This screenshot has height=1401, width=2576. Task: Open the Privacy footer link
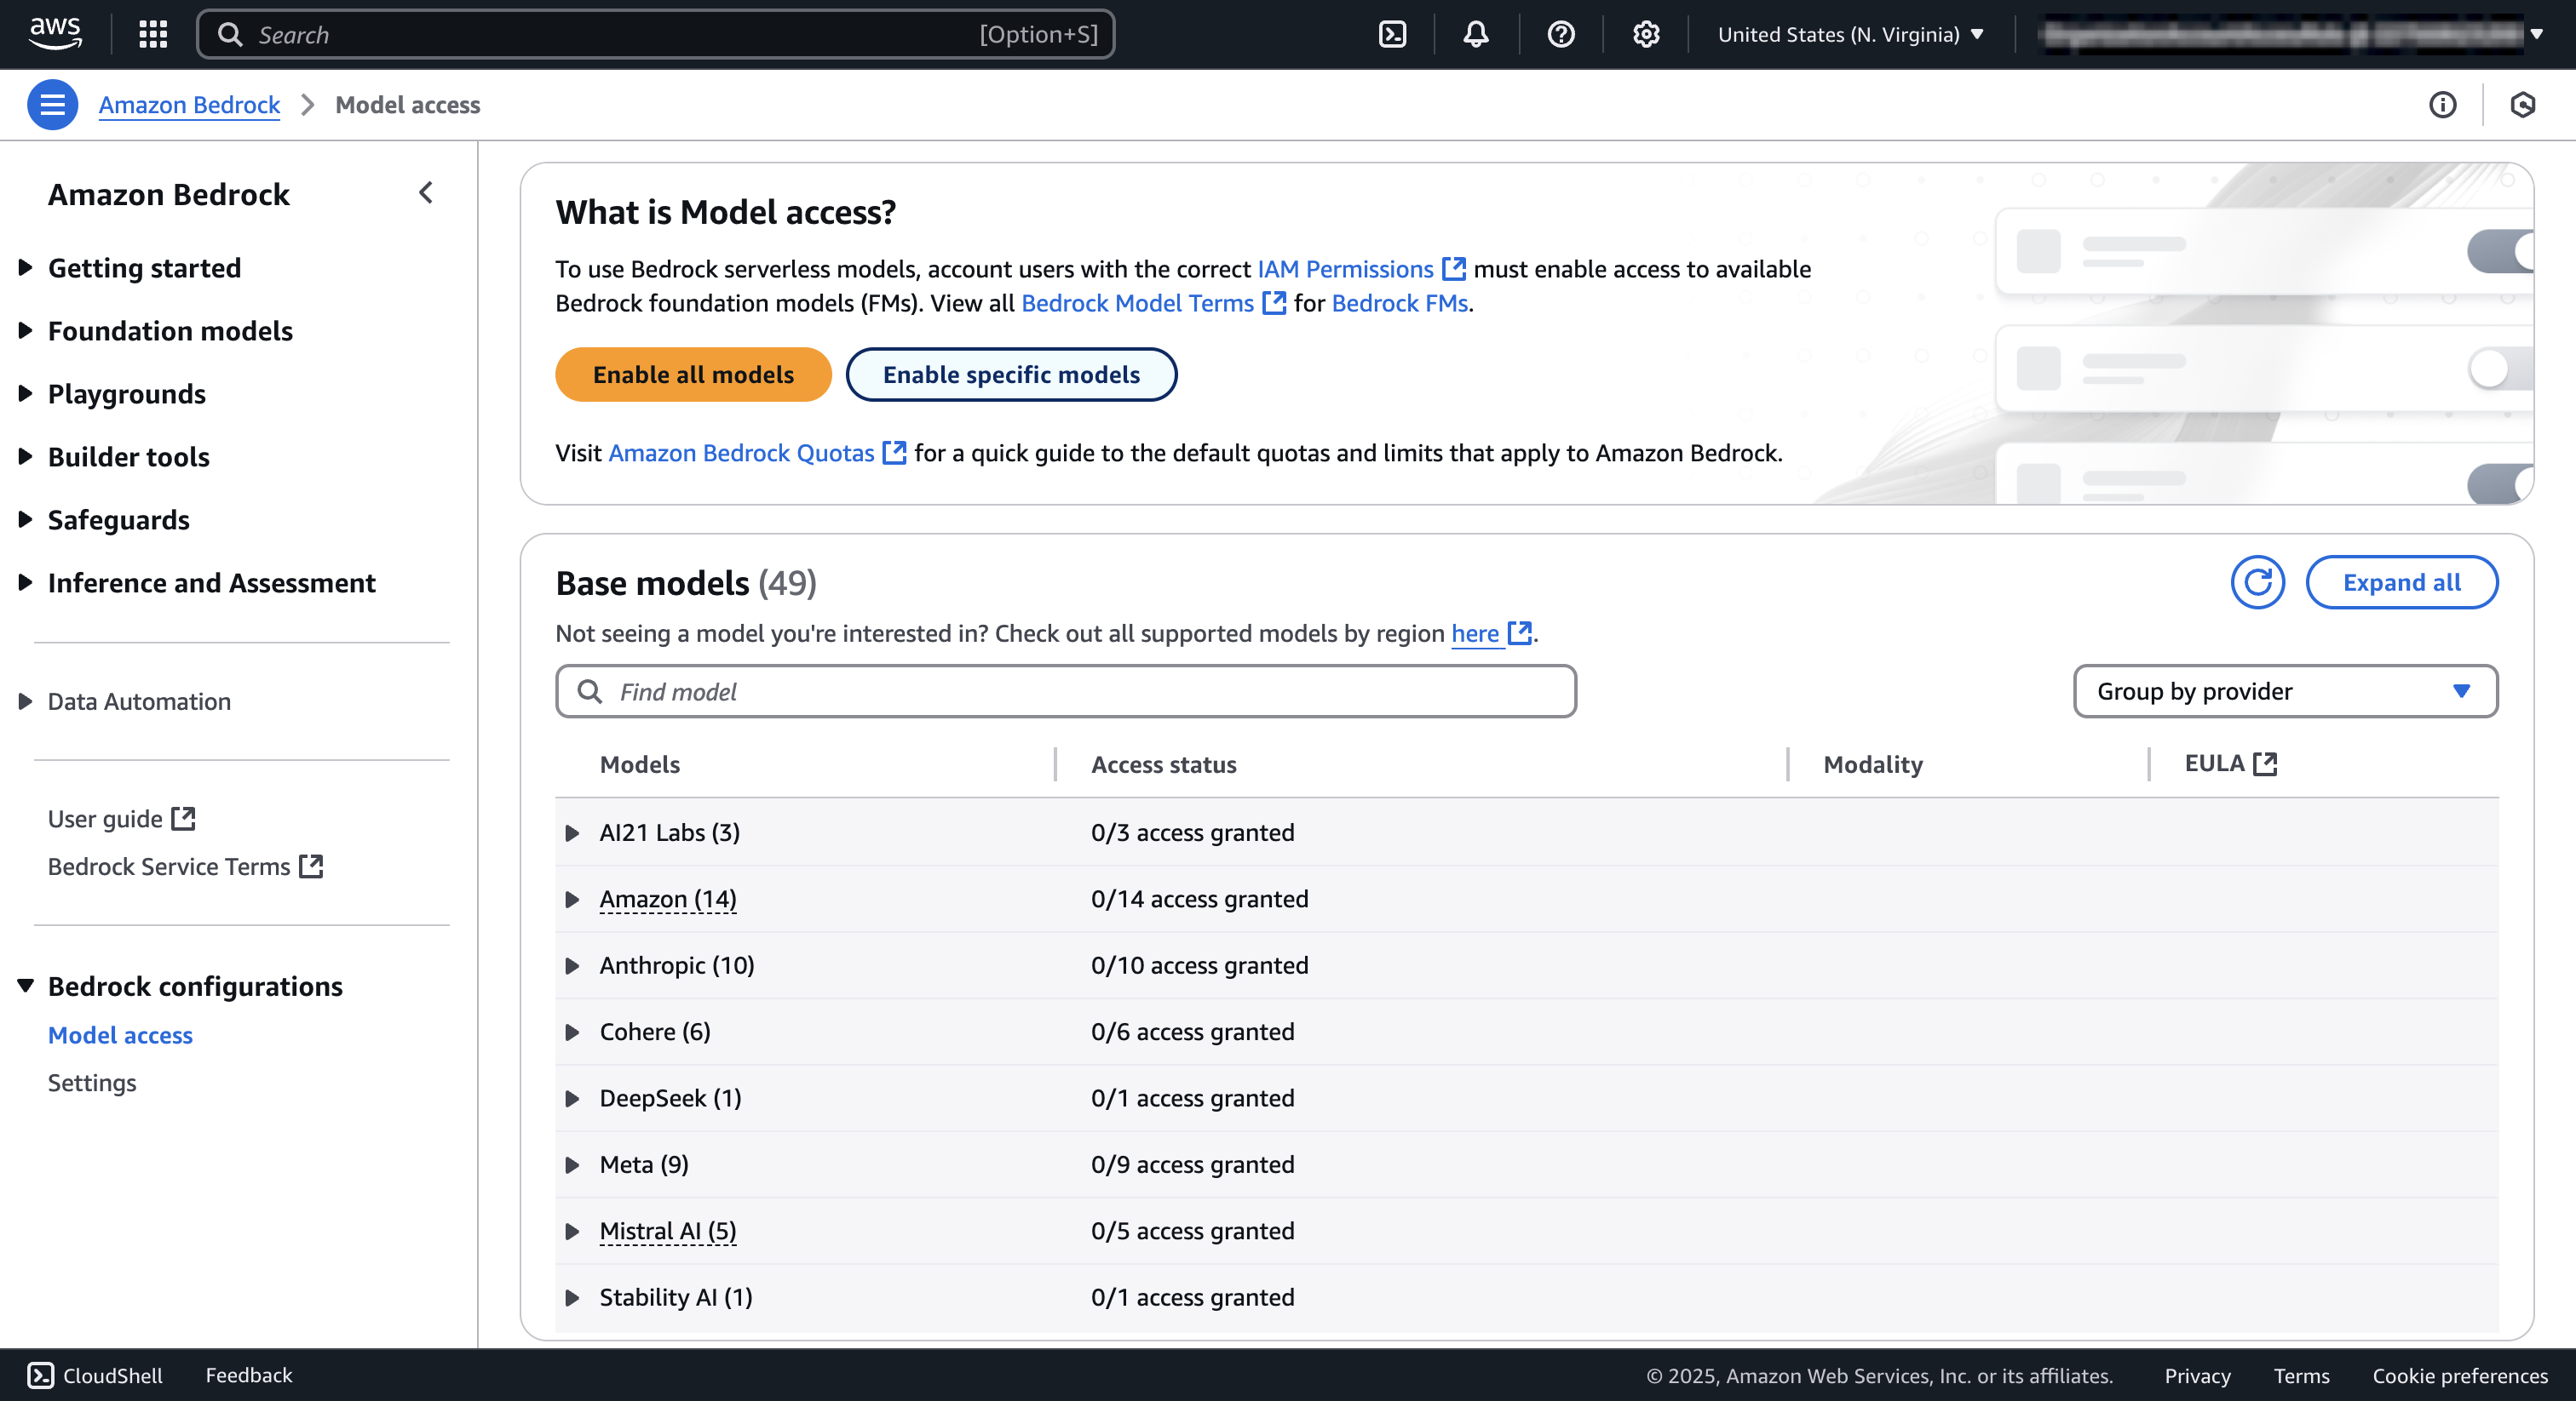click(x=2197, y=1375)
